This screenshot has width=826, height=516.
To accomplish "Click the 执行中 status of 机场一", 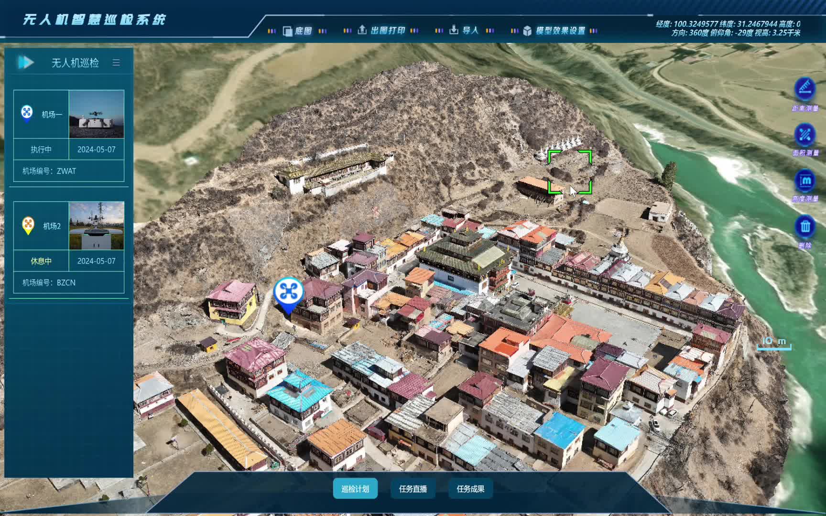I will tap(41, 150).
